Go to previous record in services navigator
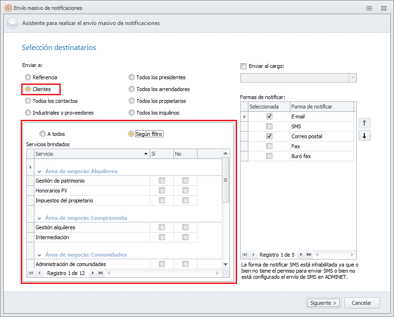Screen dimensions: 394x317 click(39, 273)
